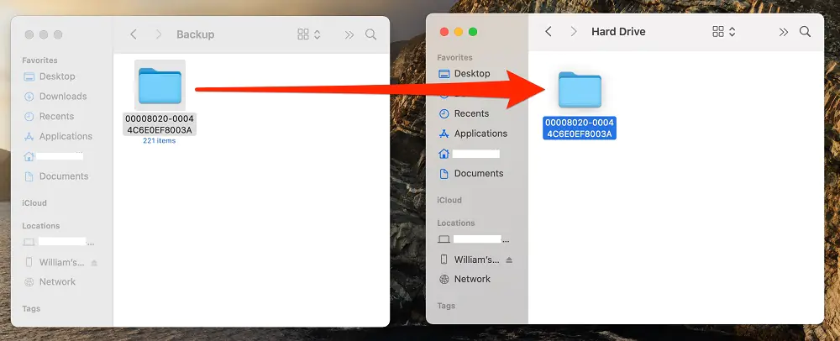Go forward in the Backup window
Screen dimensions: 840x341
[158, 34]
